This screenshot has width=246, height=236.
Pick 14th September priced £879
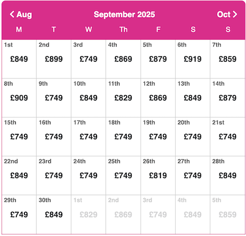click(228, 98)
